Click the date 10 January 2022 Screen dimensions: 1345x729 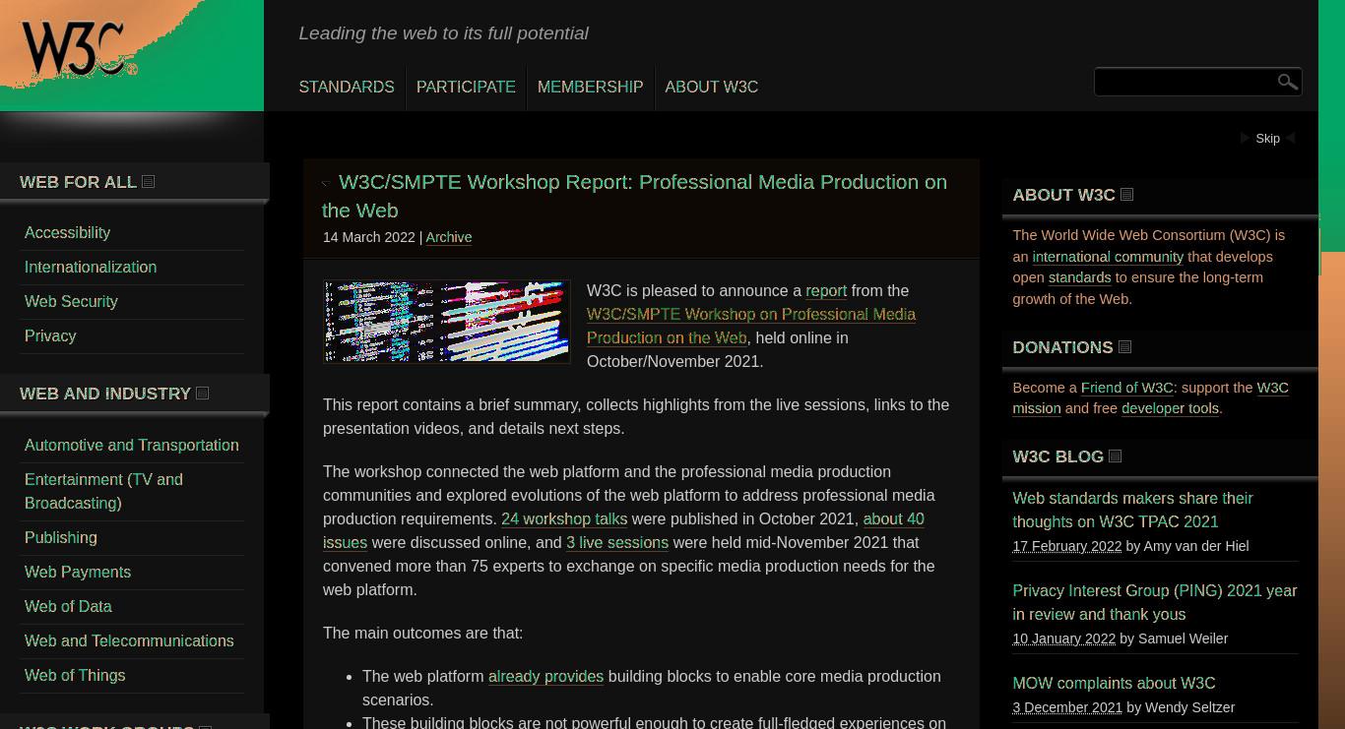click(x=1063, y=638)
